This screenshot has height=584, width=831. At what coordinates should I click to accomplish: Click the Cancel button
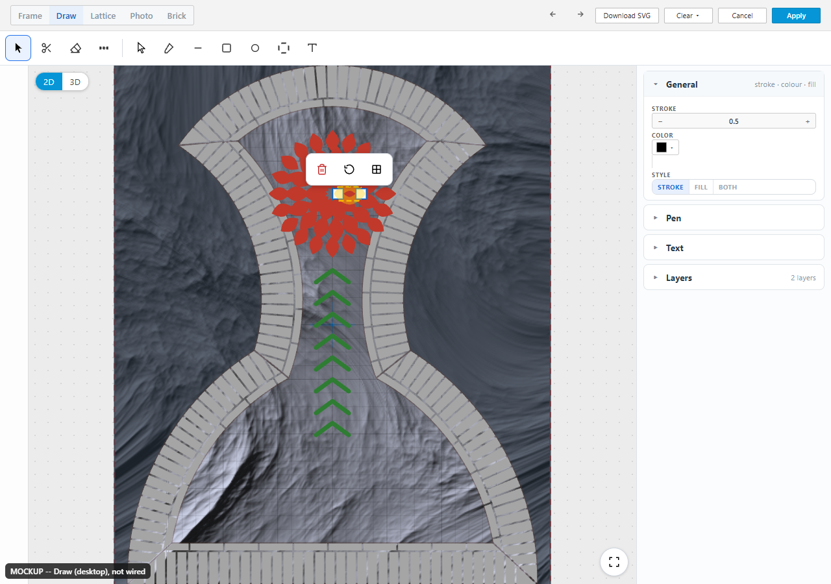point(742,16)
